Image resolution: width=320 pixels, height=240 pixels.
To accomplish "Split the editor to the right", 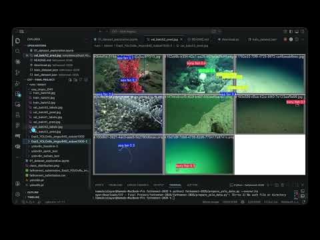I will tap(297, 39).
